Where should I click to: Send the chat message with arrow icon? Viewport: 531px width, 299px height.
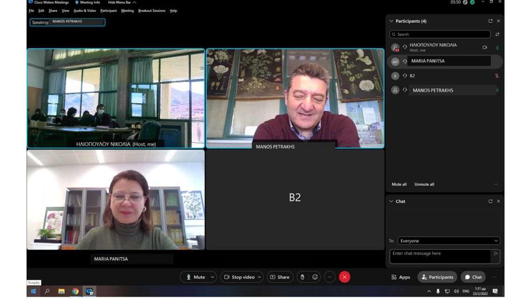coord(496,254)
